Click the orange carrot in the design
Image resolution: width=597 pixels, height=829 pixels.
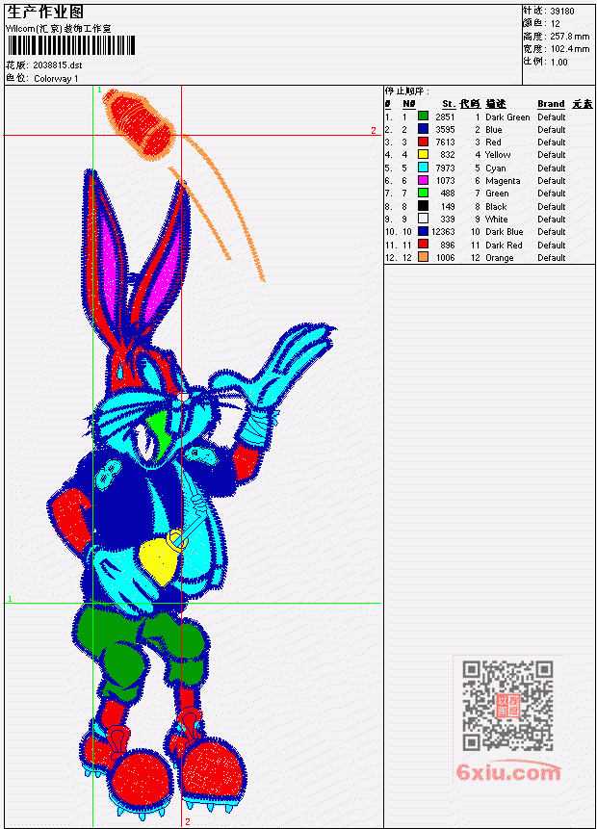[x=141, y=123]
